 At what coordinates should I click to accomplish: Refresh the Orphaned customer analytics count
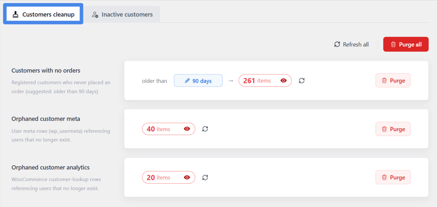(x=205, y=177)
